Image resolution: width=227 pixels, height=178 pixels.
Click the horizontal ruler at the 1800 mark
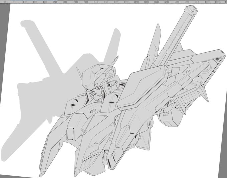117,2
